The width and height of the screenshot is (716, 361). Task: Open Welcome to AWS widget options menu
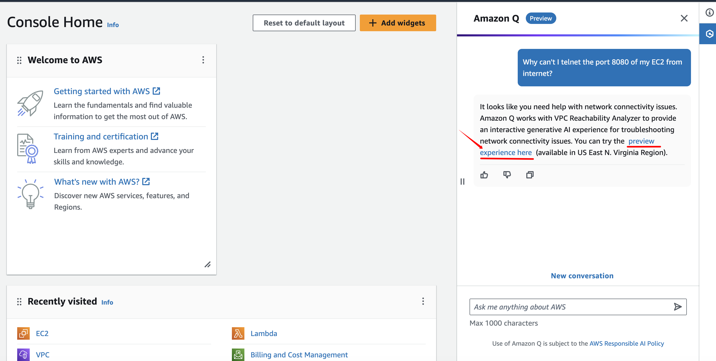(203, 60)
